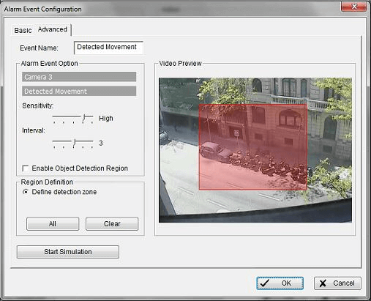The image size is (371, 301).
Task: Click the checkmark icon on OK
Action: pyautogui.click(x=265, y=283)
